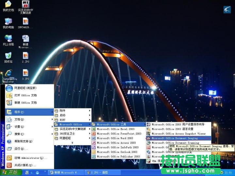Image resolution: width=235 pixels, height=176 pixels.
Task: Expand the 程序(P) Start menu item
Action: pyautogui.click(x=29, y=112)
